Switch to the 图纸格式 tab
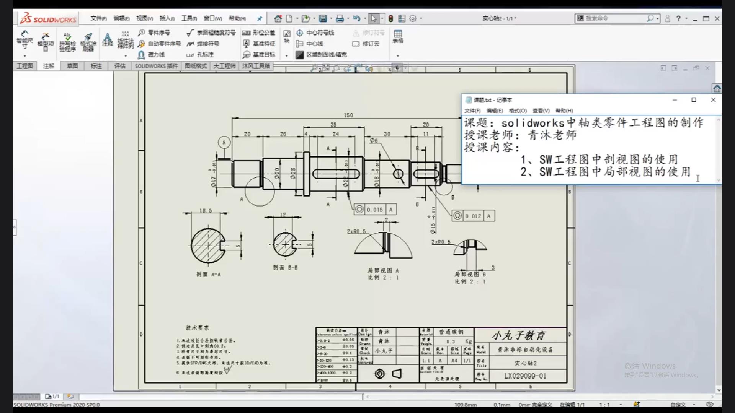 tap(196, 66)
